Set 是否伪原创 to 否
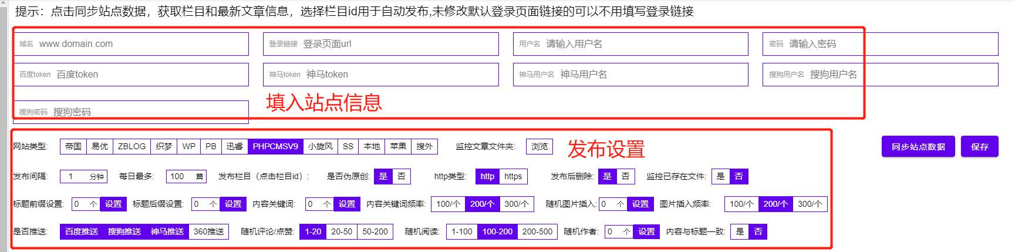1015x252 pixels. 402,176
